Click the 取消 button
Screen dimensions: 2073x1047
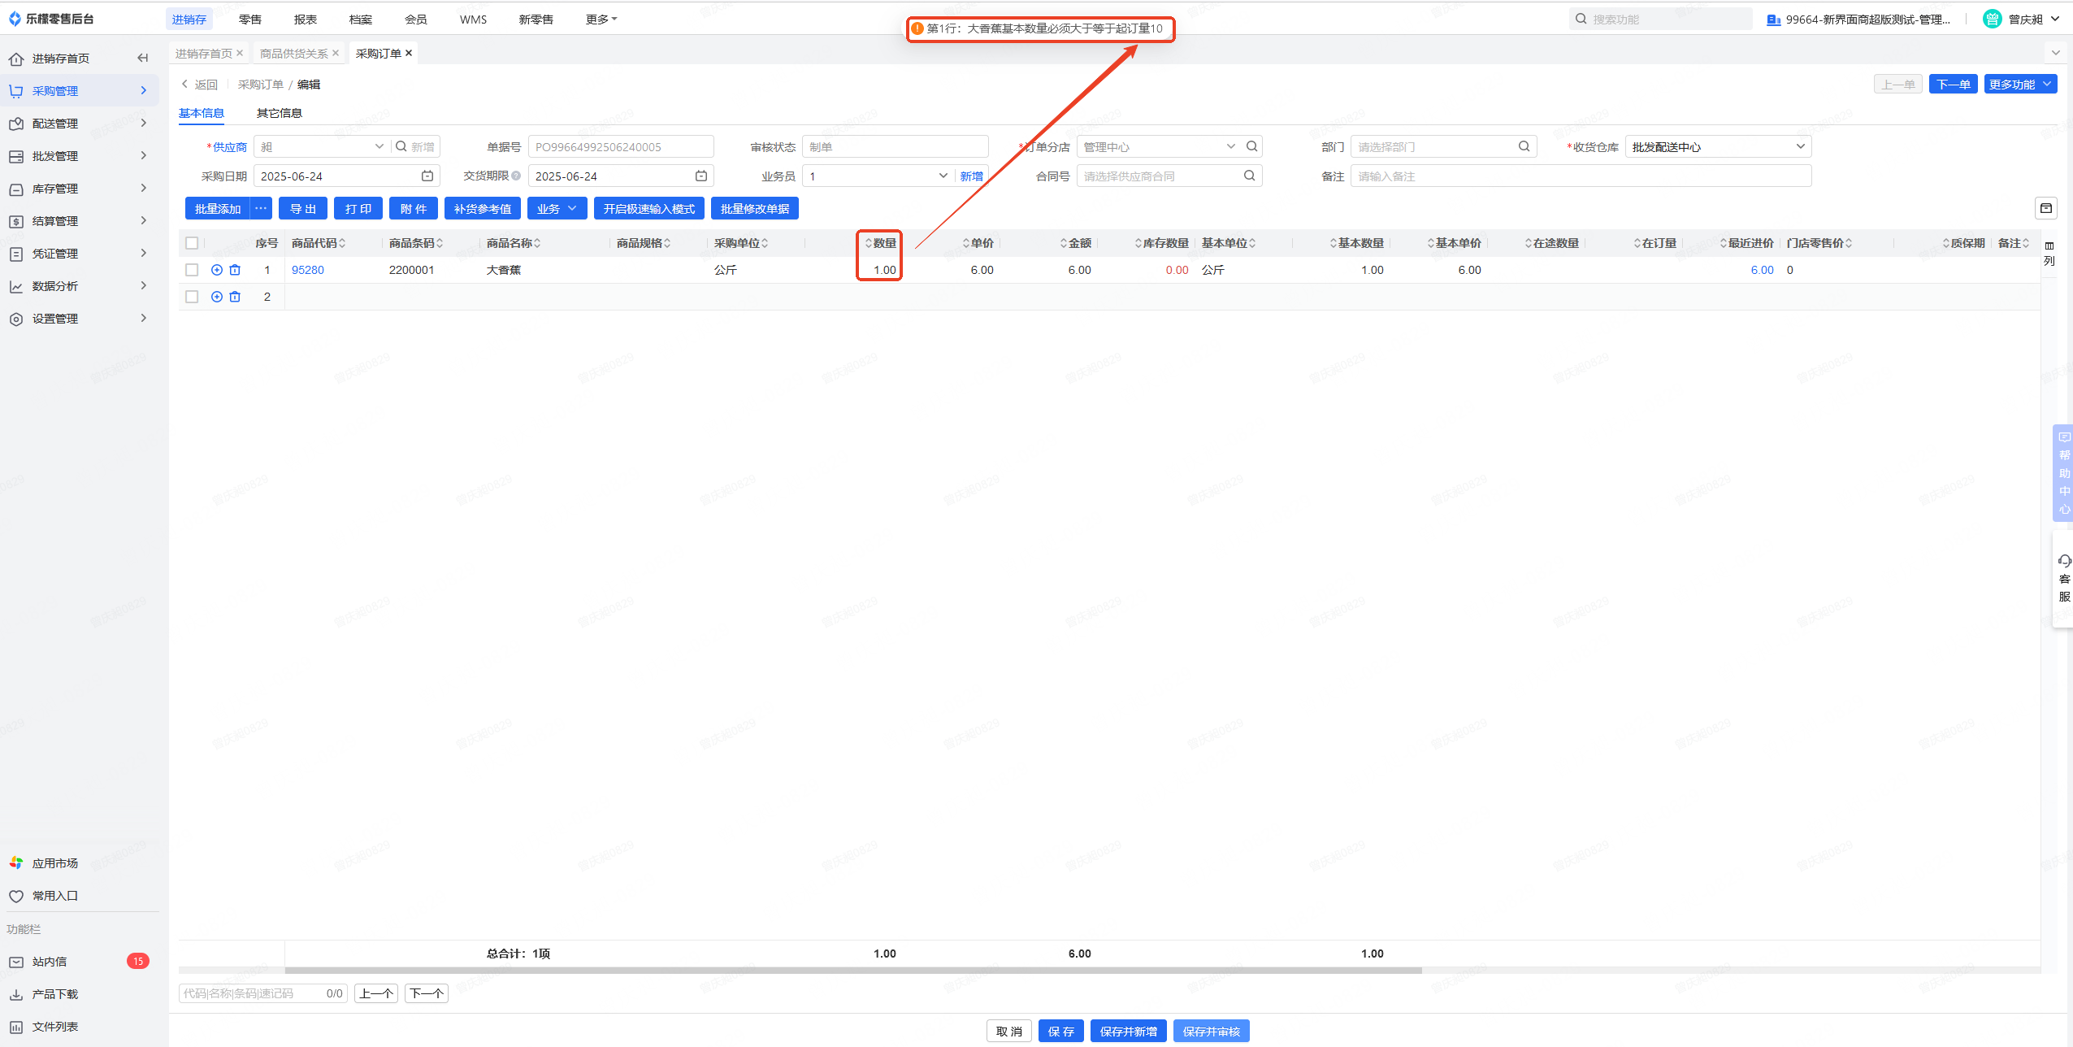point(1009,1031)
